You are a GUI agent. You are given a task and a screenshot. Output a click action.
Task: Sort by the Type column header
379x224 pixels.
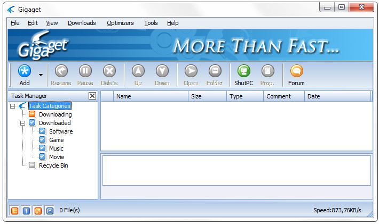(245, 96)
